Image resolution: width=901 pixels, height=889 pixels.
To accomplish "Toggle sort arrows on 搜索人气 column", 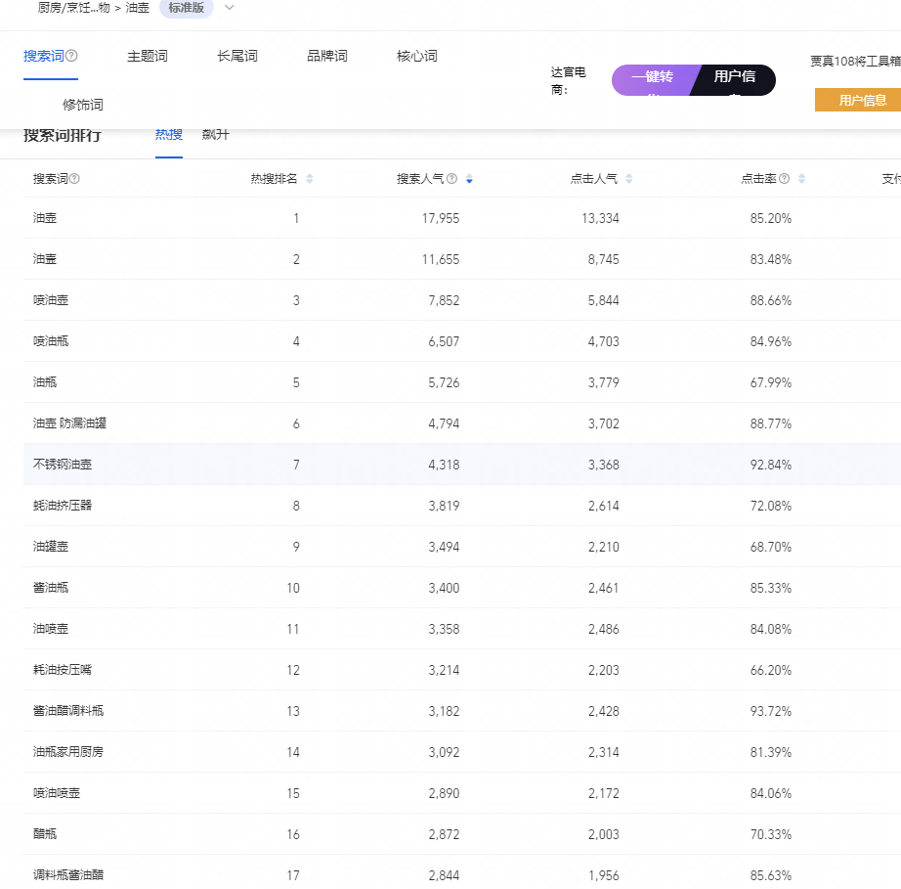I will [469, 179].
